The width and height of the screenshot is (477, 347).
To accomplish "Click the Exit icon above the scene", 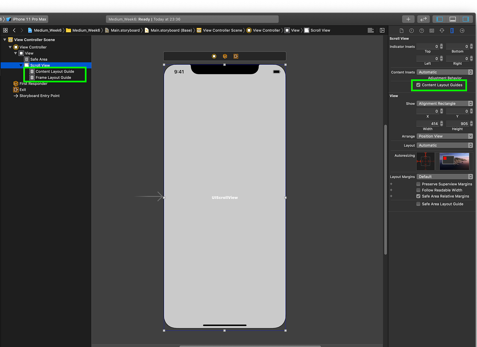I will click(236, 56).
